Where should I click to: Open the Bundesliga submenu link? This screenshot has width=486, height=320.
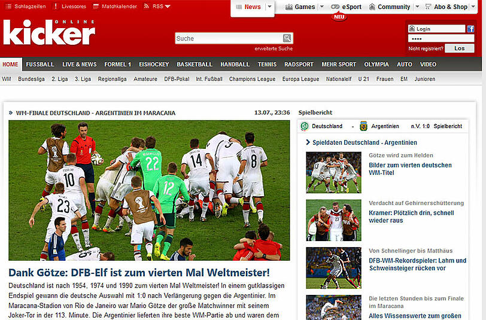point(31,79)
